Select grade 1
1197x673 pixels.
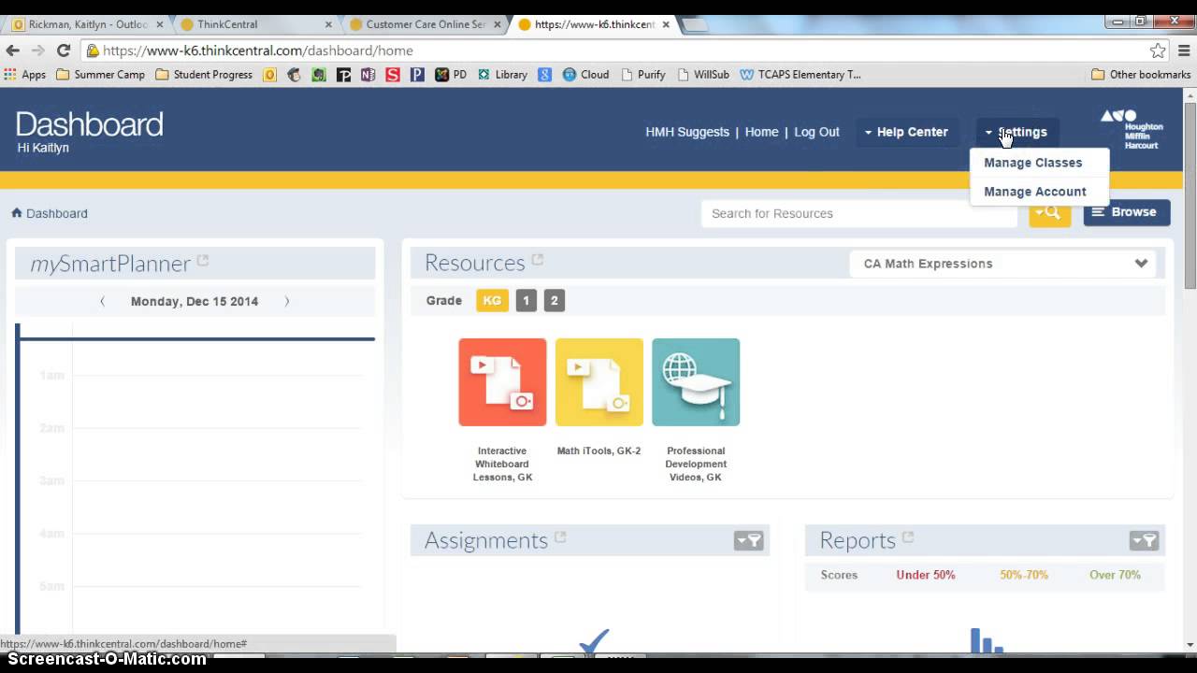pyautogui.click(x=526, y=300)
